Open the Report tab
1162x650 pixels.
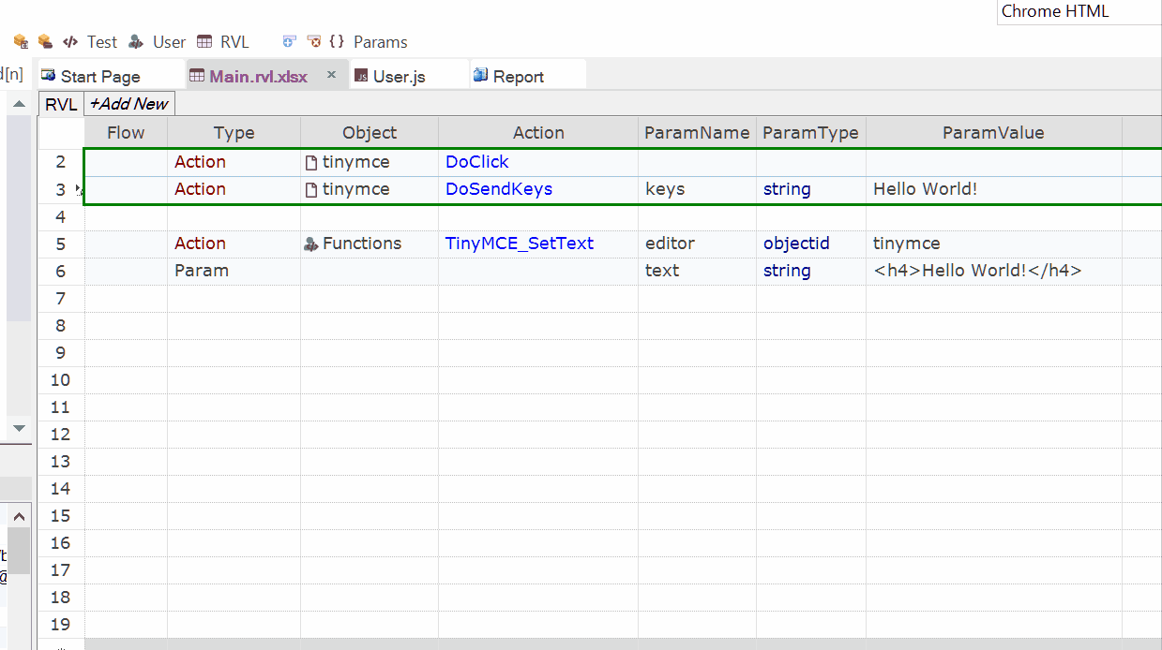pos(518,77)
